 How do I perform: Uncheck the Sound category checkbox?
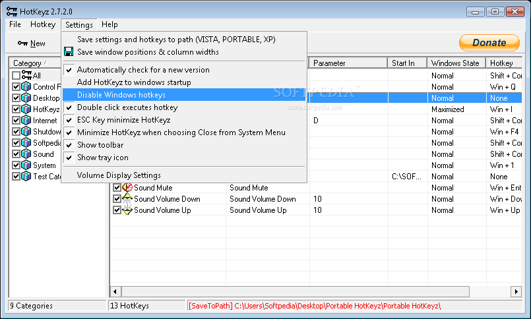[16, 154]
